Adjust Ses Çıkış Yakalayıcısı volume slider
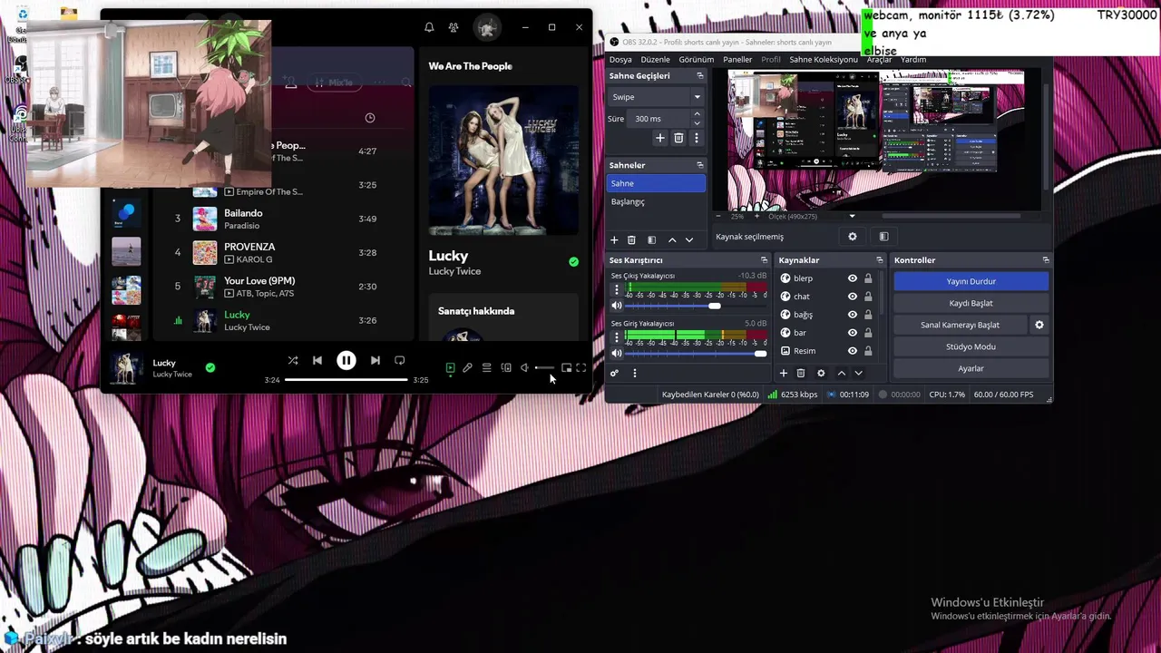1161x653 pixels. coord(696,306)
